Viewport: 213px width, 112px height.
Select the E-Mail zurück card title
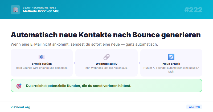[42, 64]
